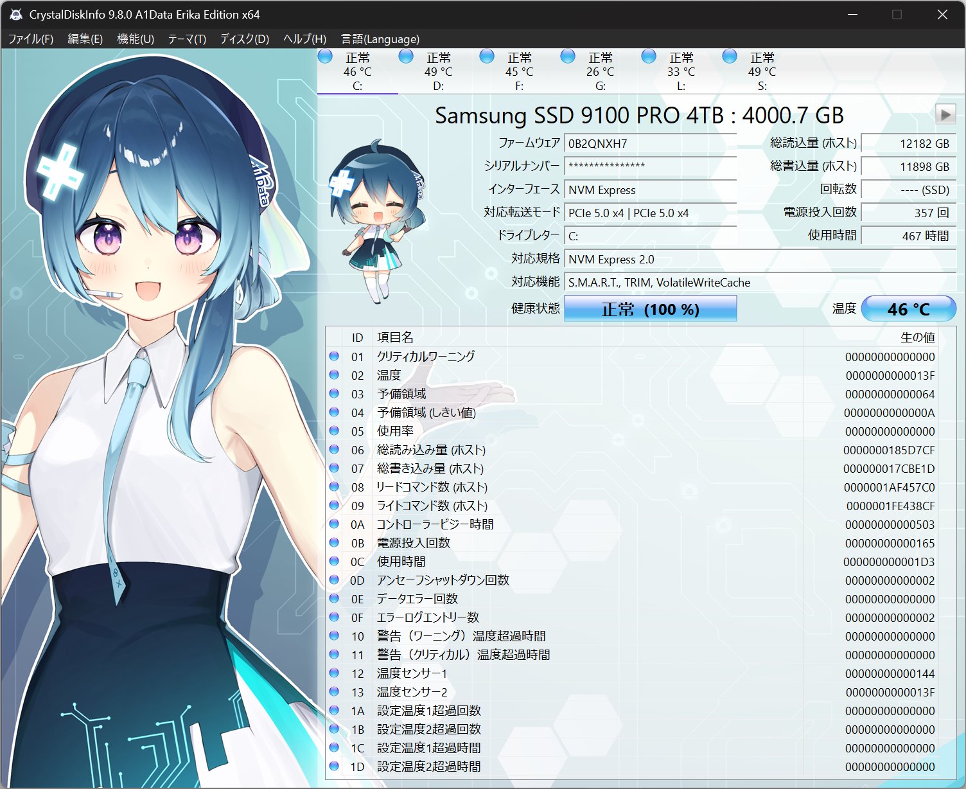Open the 機能(U) menu
The image size is (966, 789).
point(136,39)
